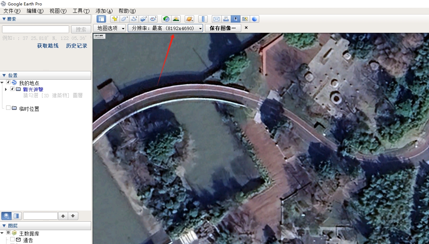Viewport: 429px width, 244px height.
Task: View in Google Maps toolbar icon
Action: pos(245,19)
